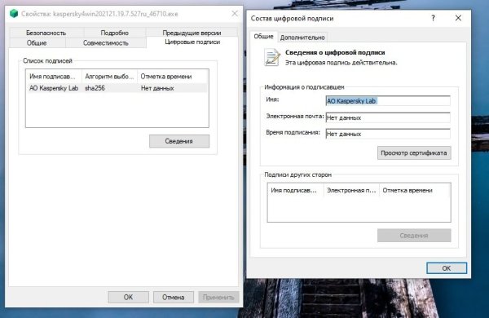Select Общие tab in signature details dialog

click(x=263, y=36)
